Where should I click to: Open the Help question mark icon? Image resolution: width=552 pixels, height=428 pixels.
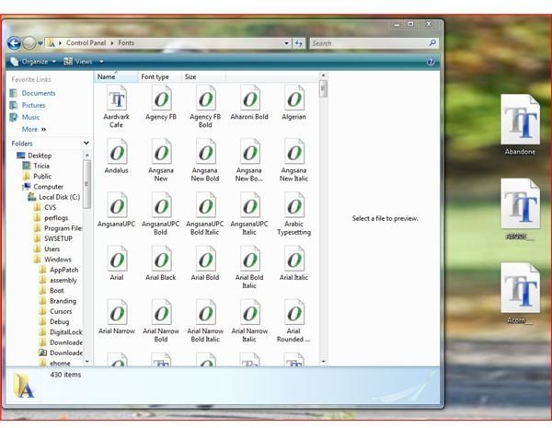click(431, 62)
